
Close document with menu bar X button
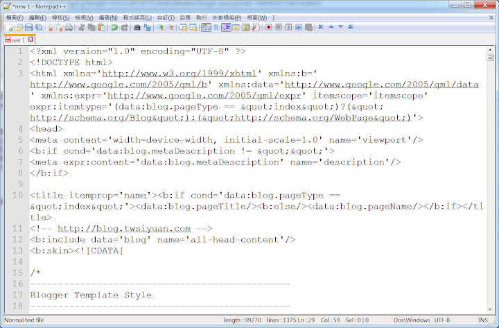pyautogui.click(x=491, y=17)
